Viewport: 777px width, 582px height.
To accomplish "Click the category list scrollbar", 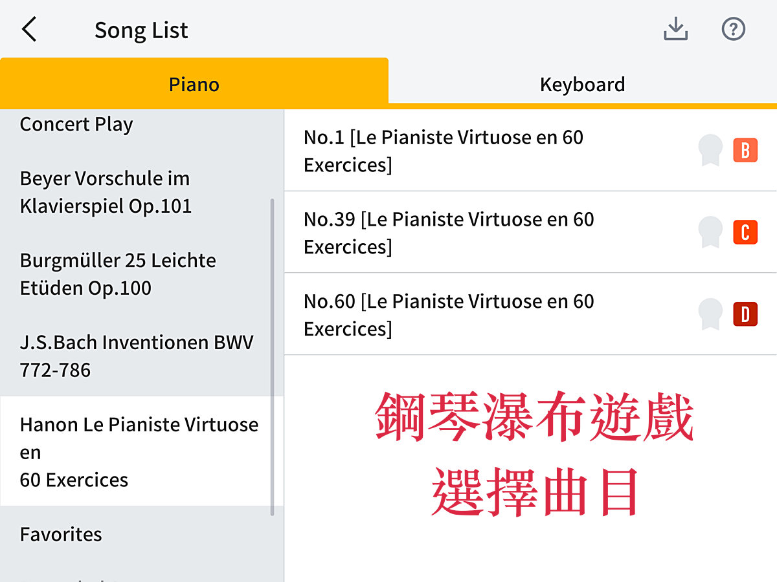I will pos(272,356).
